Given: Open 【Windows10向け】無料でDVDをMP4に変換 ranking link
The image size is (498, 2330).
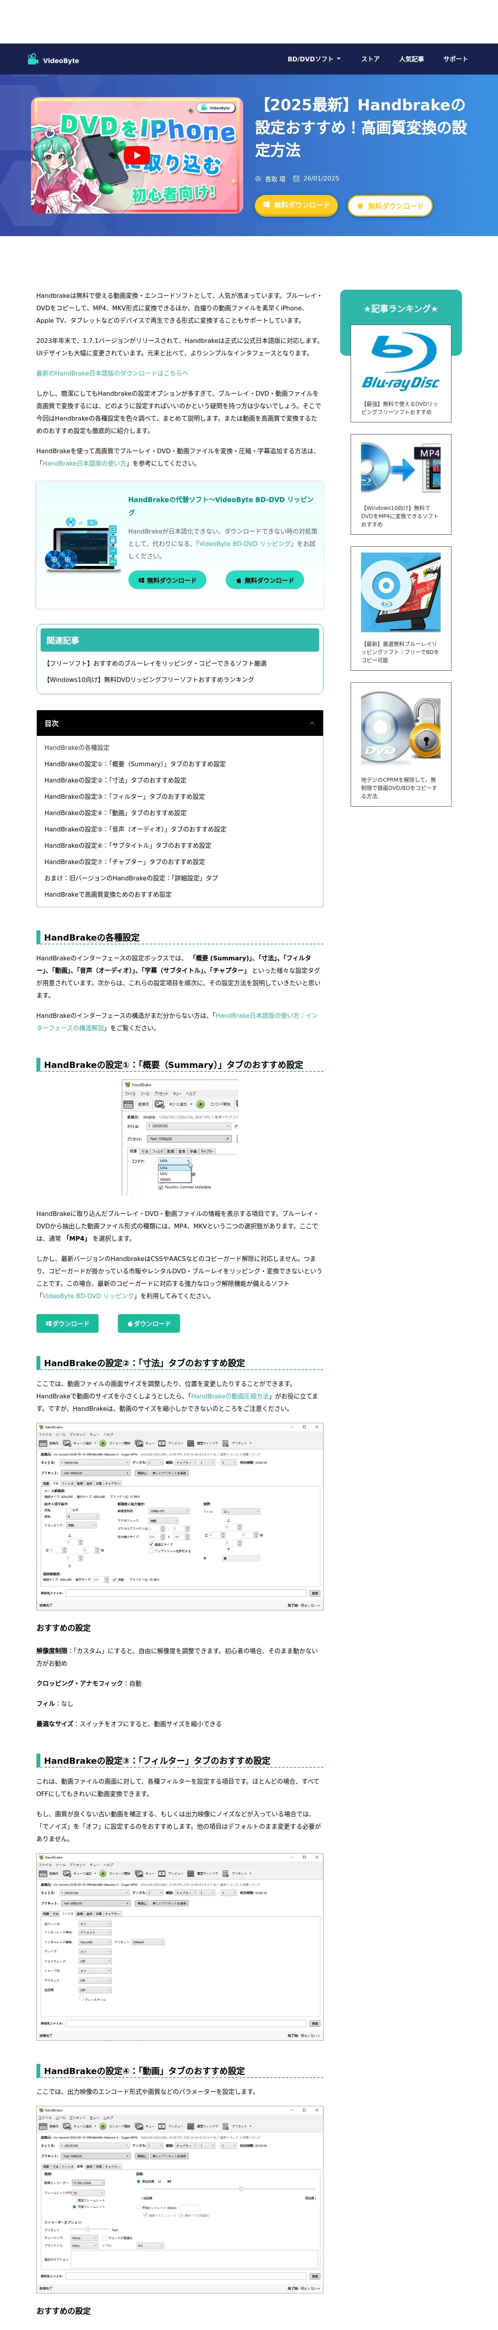Looking at the screenshot, I should click(399, 516).
